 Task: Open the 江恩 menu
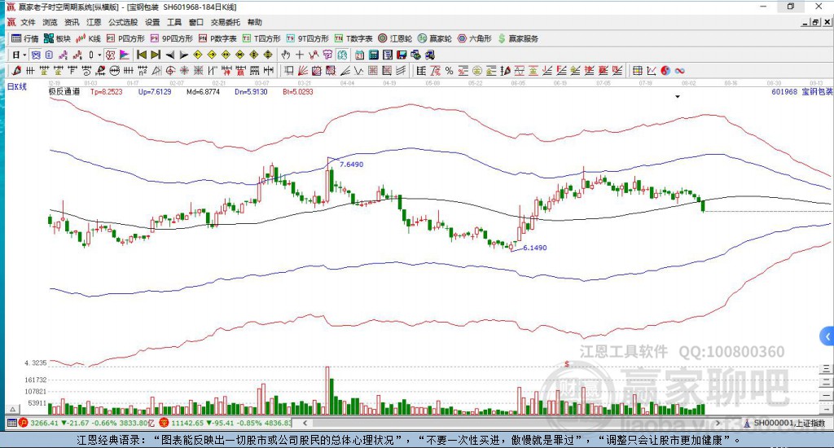(x=94, y=22)
